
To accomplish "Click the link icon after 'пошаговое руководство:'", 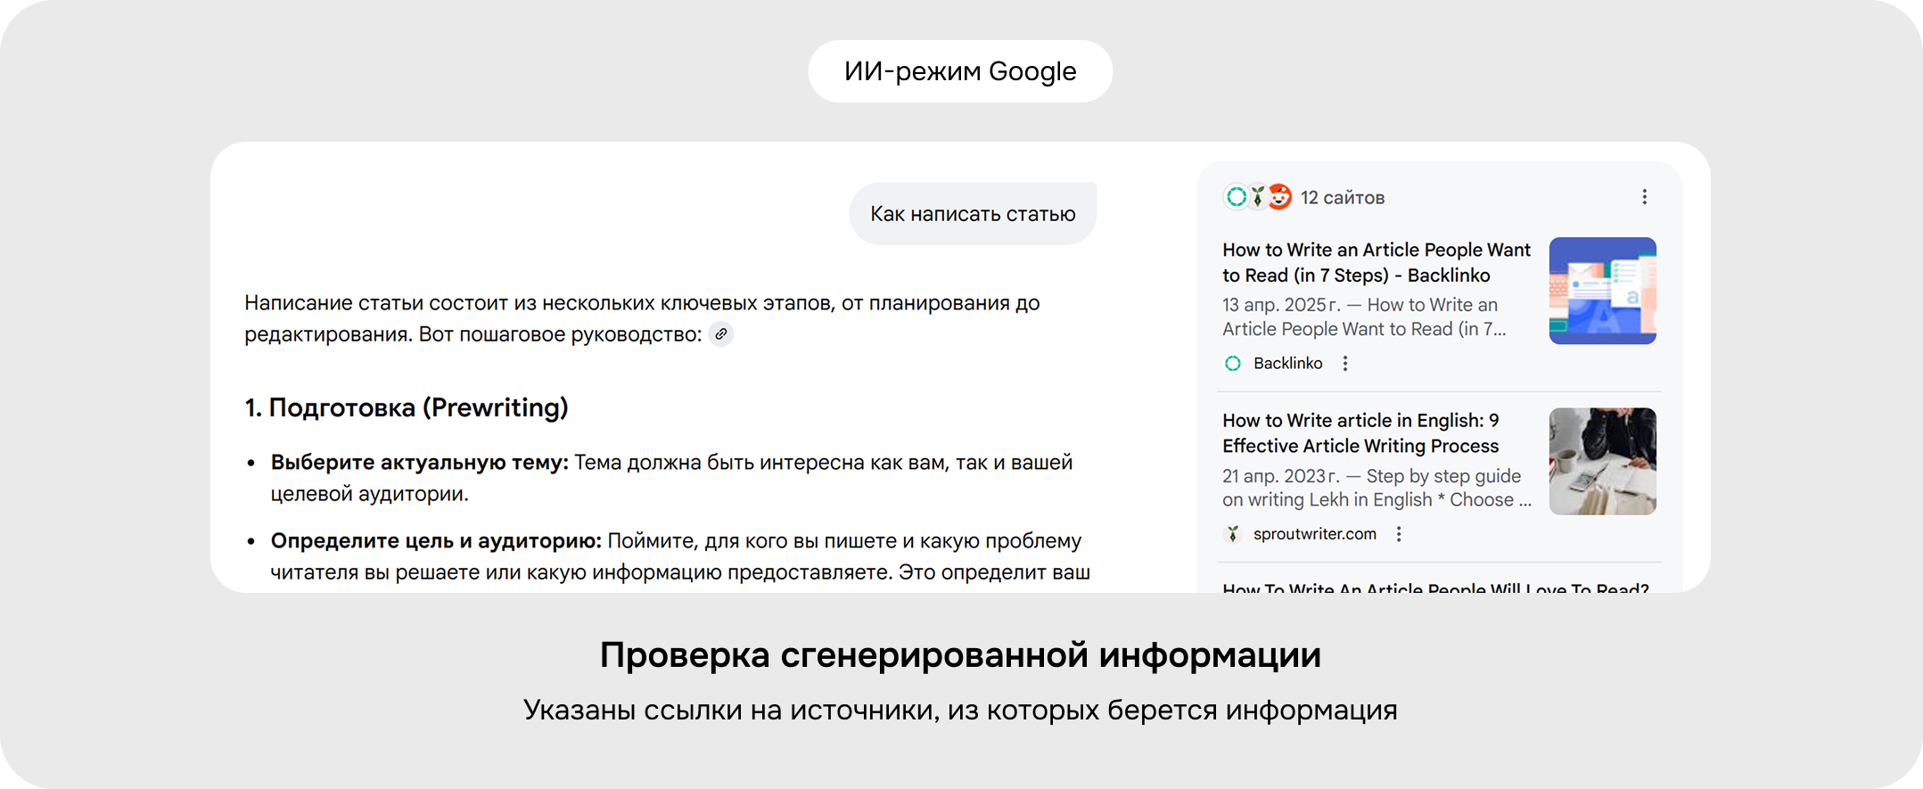I will pyautogui.click(x=721, y=334).
